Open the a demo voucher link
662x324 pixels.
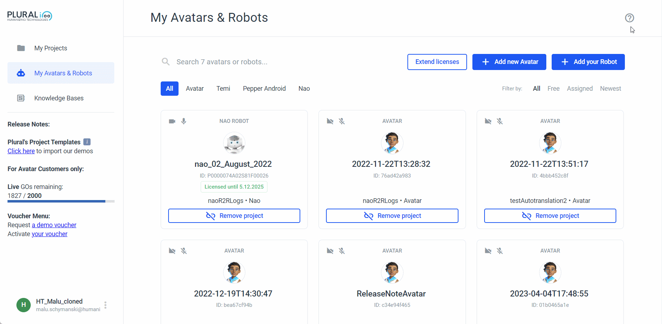(x=54, y=225)
